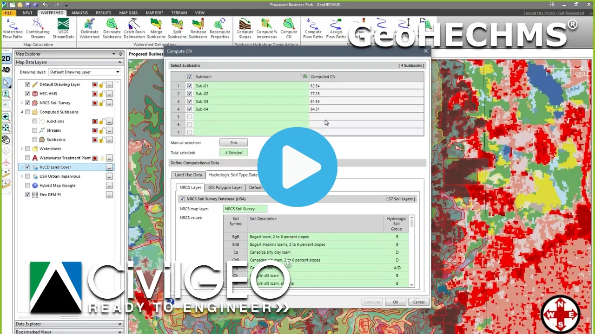Confirm the Compute CN dialog with OK
This screenshot has height=334, width=595.
(395, 302)
